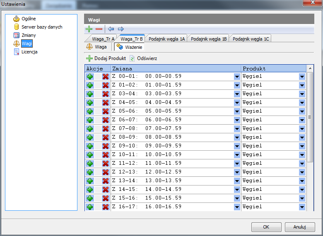Click the green plus add icon in Wagi toolbar
Screen dimensions: 323x236
(89, 29)
